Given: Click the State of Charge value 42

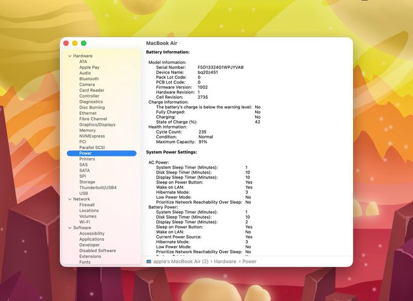Looking at the screenshot, I should 257,122.
